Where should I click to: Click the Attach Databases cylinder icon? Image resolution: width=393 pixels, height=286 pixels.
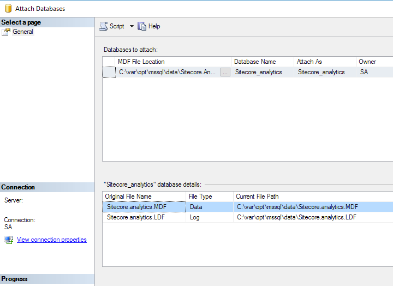8,8
